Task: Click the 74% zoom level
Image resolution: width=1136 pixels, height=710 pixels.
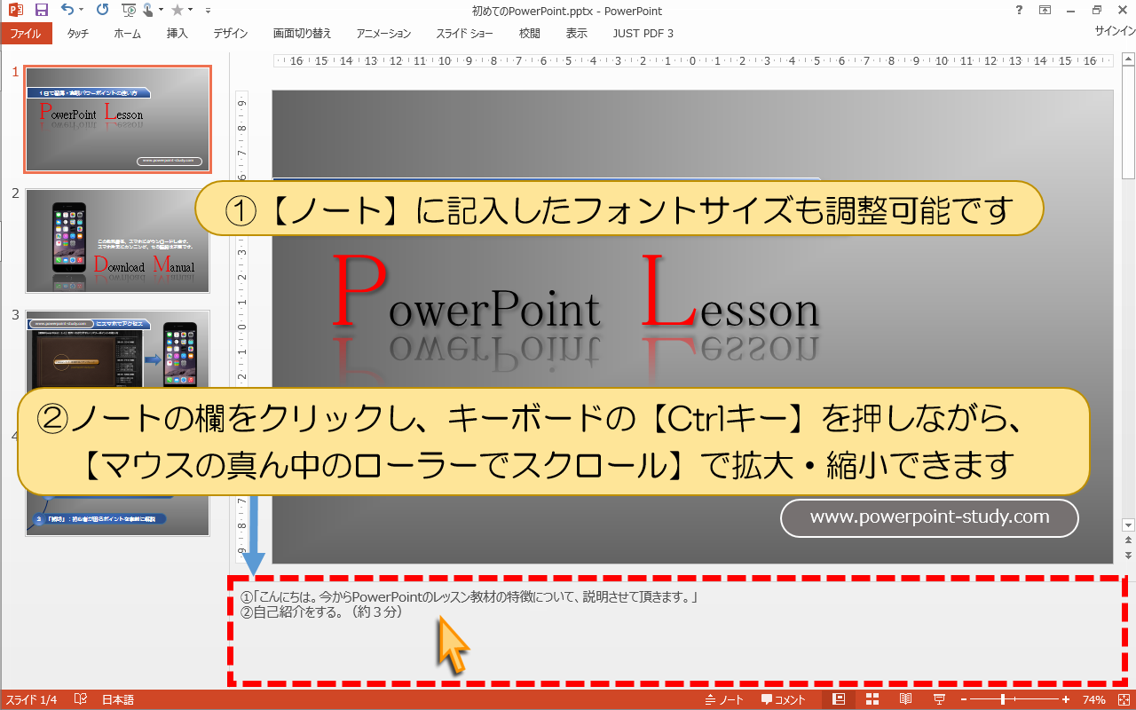Action: (x=1093, y=700)
